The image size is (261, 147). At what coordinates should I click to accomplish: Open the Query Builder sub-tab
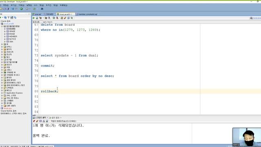click(48, 22)
